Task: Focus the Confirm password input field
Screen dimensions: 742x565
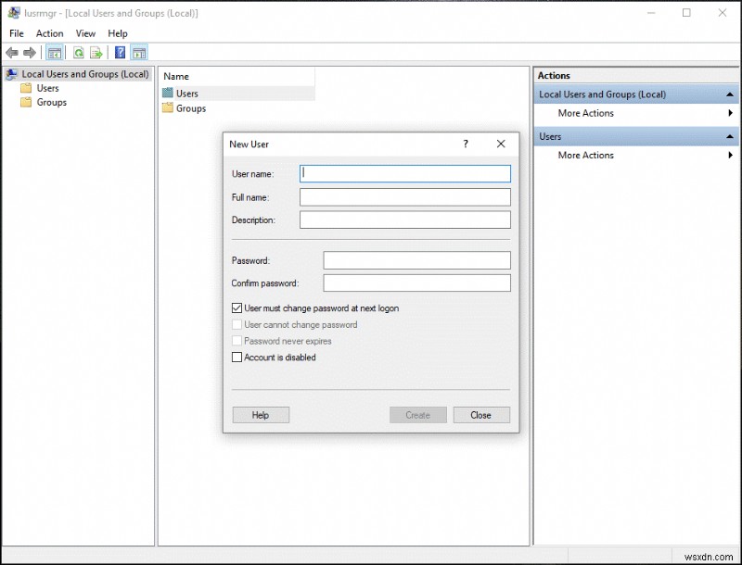Action: 416,283
